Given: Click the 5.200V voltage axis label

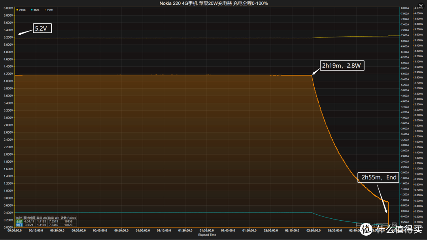Looking at the screenshot, I should (8, 37).
